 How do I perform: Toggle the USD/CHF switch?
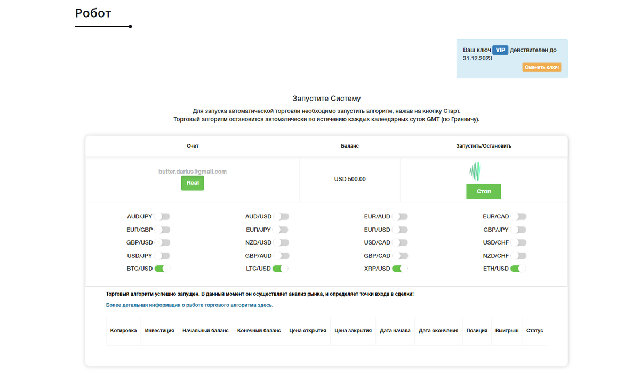click(518, 243)
